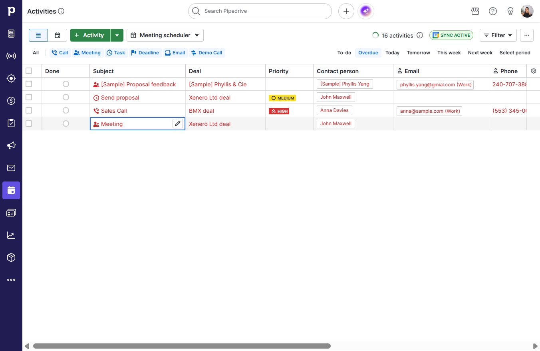Screen dimensions: 540x351
Task: Mark Sales Call activity as done
Action: pos(66,110)
